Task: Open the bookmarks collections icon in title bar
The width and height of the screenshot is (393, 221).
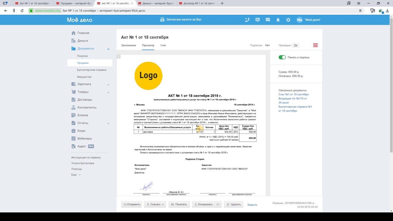Action: point(349,3)
